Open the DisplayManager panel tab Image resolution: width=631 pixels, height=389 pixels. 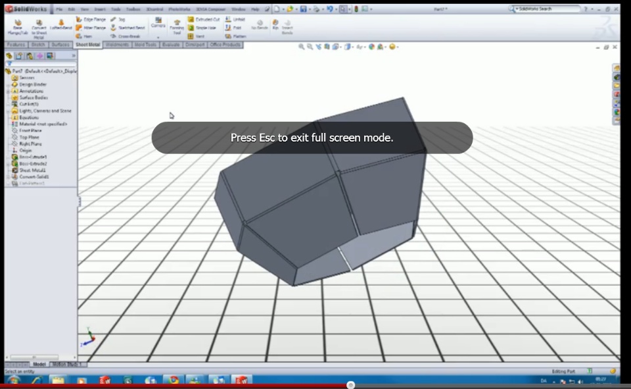pyautogui.click(x=50, y=56)
